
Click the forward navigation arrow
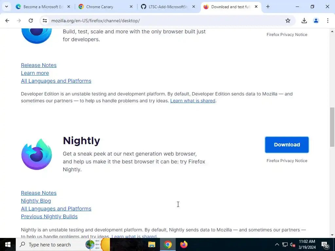pyautogui.click(x=19, y=21)
